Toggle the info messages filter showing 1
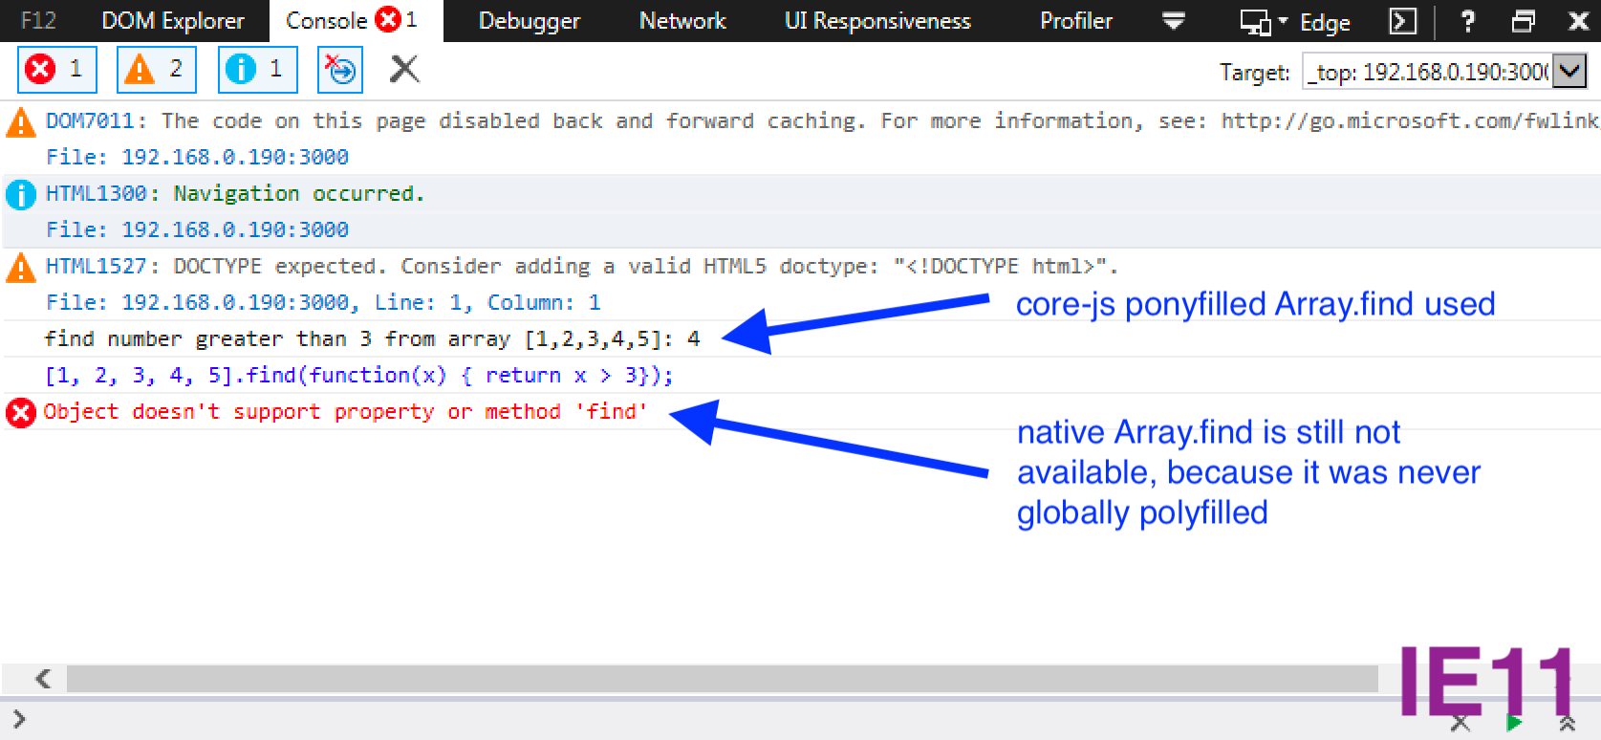The height and width of the screenshot is (740, 1601). (257, 69)
